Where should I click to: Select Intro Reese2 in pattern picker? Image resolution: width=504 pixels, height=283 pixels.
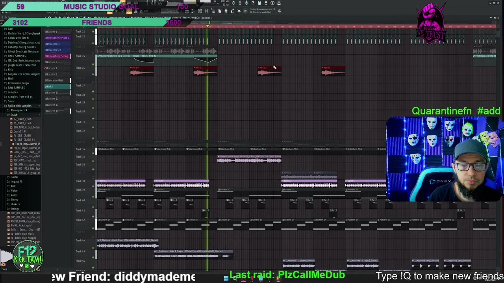(57, 50)
